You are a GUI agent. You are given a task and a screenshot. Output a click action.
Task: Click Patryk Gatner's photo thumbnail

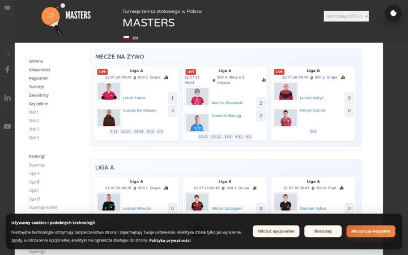[286, 118]
